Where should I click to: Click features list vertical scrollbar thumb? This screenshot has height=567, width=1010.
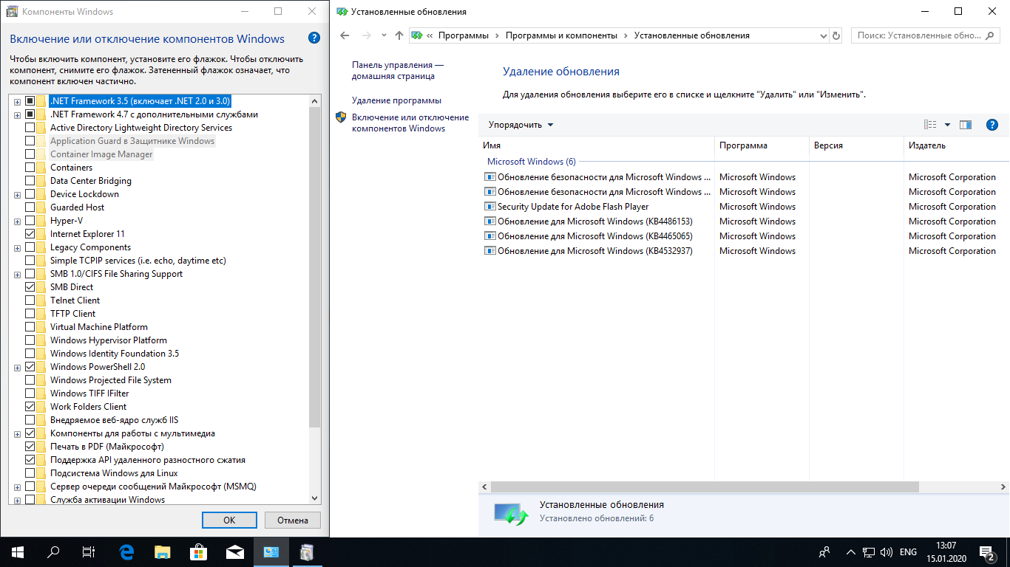(314, 267)
